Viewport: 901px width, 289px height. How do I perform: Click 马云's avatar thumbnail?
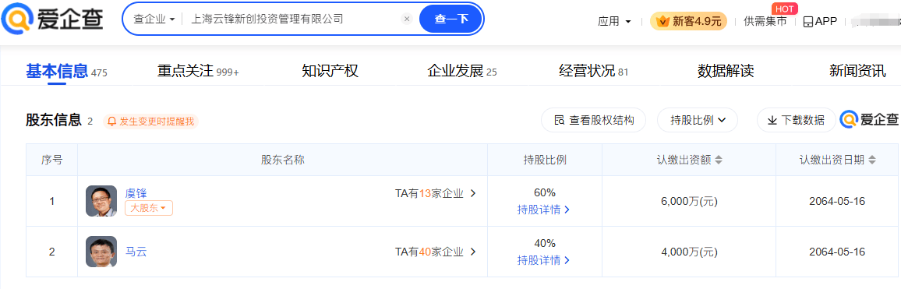(101, 252)
